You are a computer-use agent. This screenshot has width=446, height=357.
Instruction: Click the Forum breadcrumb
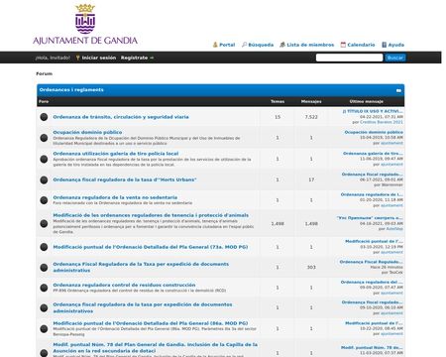coord(45,73)
